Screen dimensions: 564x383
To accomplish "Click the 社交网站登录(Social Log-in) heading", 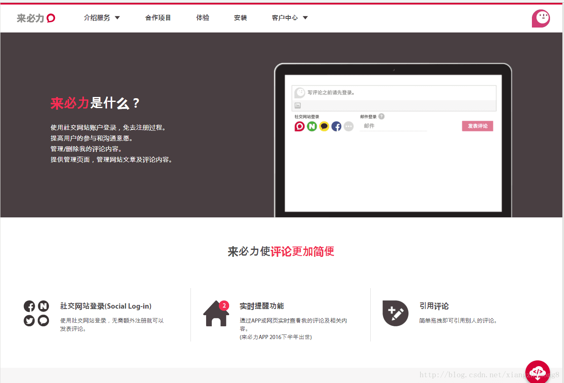I will (106, 306).
